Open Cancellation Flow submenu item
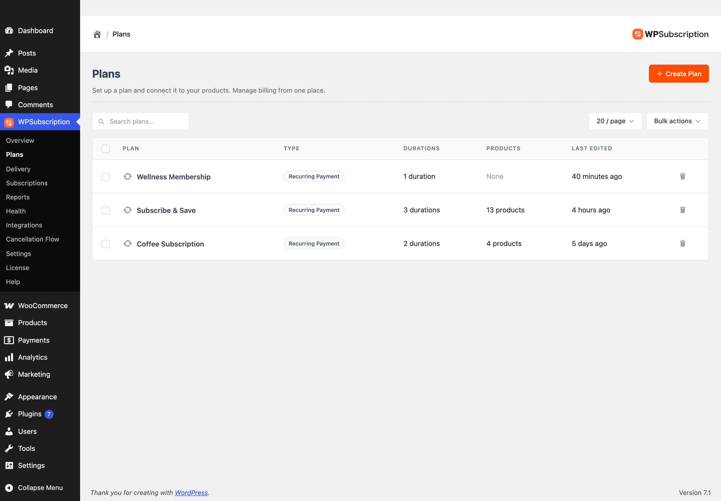 pyautogui.click(x=33, y=239)
